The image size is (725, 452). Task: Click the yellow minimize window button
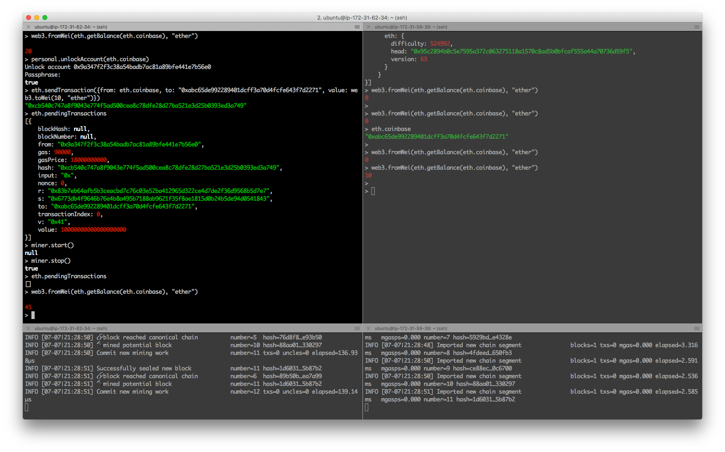tap(37, 18)
